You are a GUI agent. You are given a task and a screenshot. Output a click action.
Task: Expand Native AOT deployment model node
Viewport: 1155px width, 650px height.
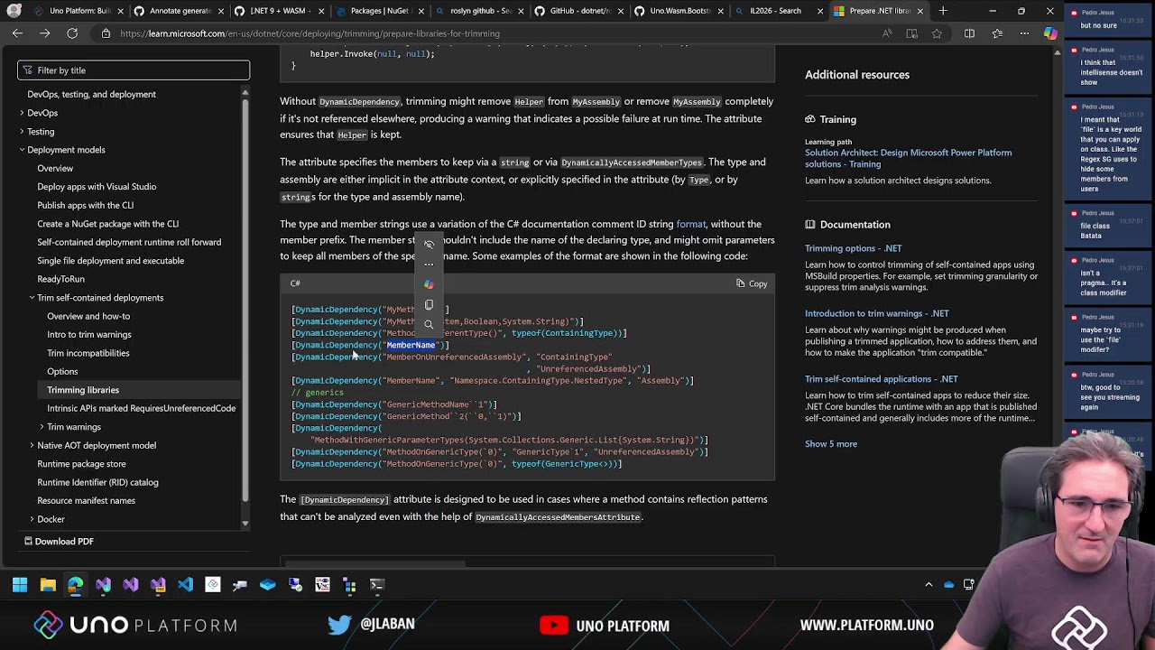tap(32, 445)
